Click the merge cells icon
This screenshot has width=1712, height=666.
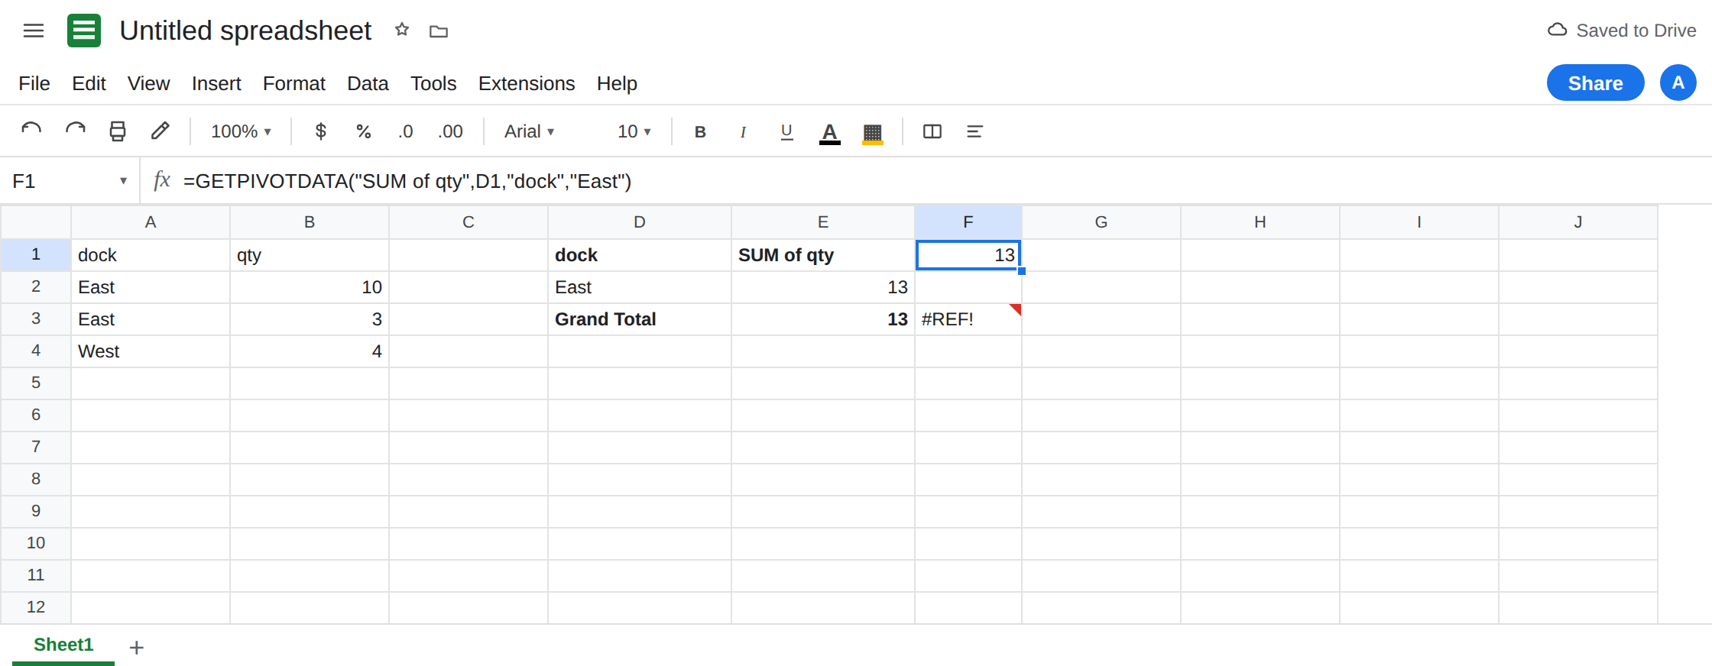[x=932, y=131]
